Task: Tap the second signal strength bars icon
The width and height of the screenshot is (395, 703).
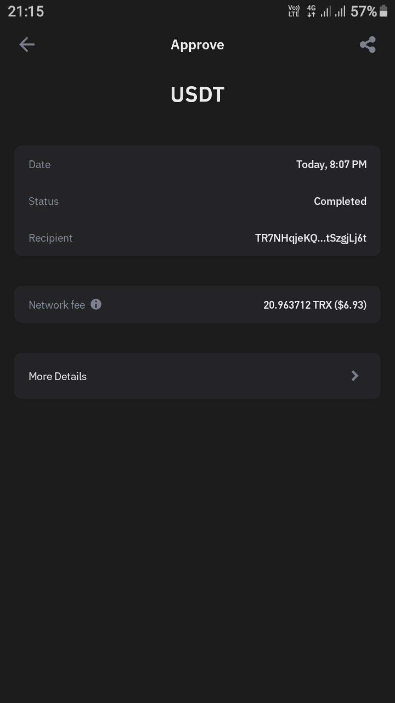Action: pos(340,12)
